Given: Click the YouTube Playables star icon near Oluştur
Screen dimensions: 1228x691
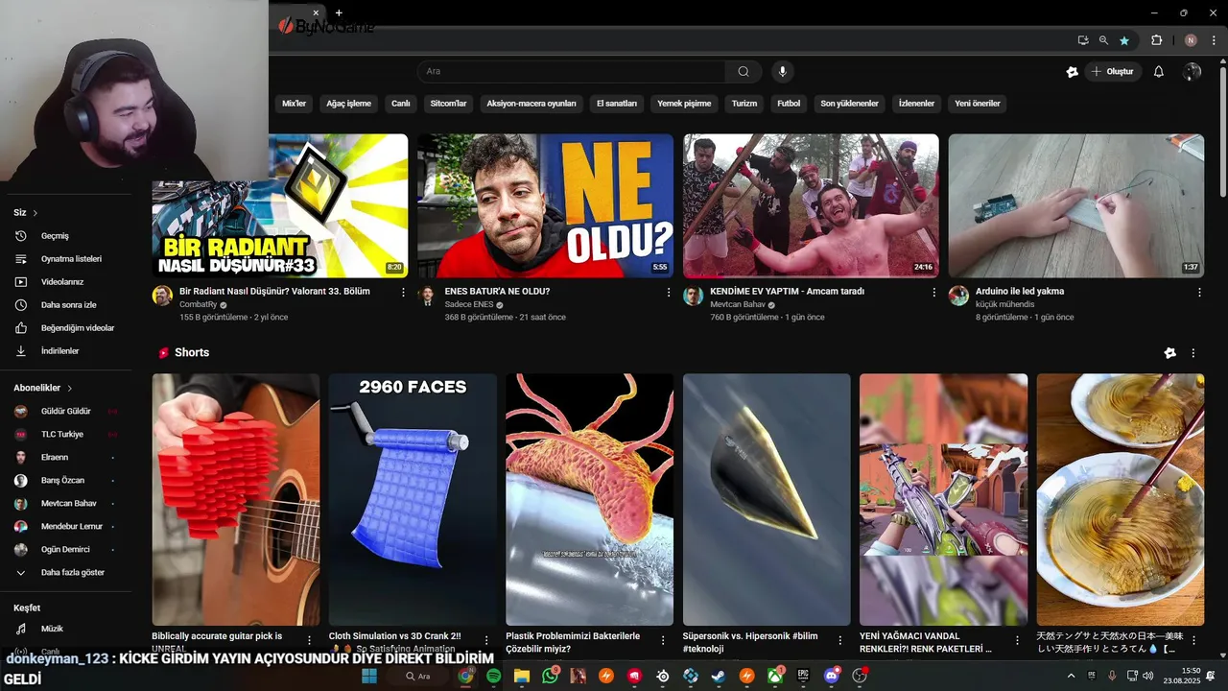Looking at the screenshot, I should 1073,71.
